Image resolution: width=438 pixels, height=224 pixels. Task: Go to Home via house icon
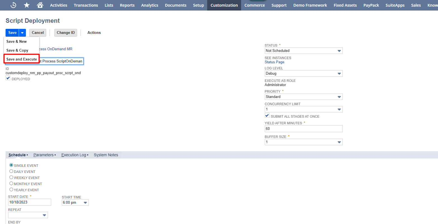(x=40, y=5)
